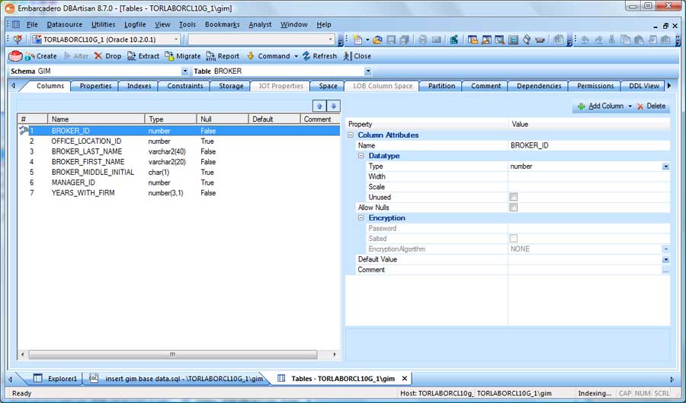The height and width of the screenshot is (403, 686).
Task: Open the Default Value dropdown arrow
Action: (665, 259)
